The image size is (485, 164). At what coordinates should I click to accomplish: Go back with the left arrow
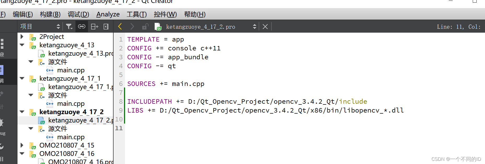click(x=120, y=26)
